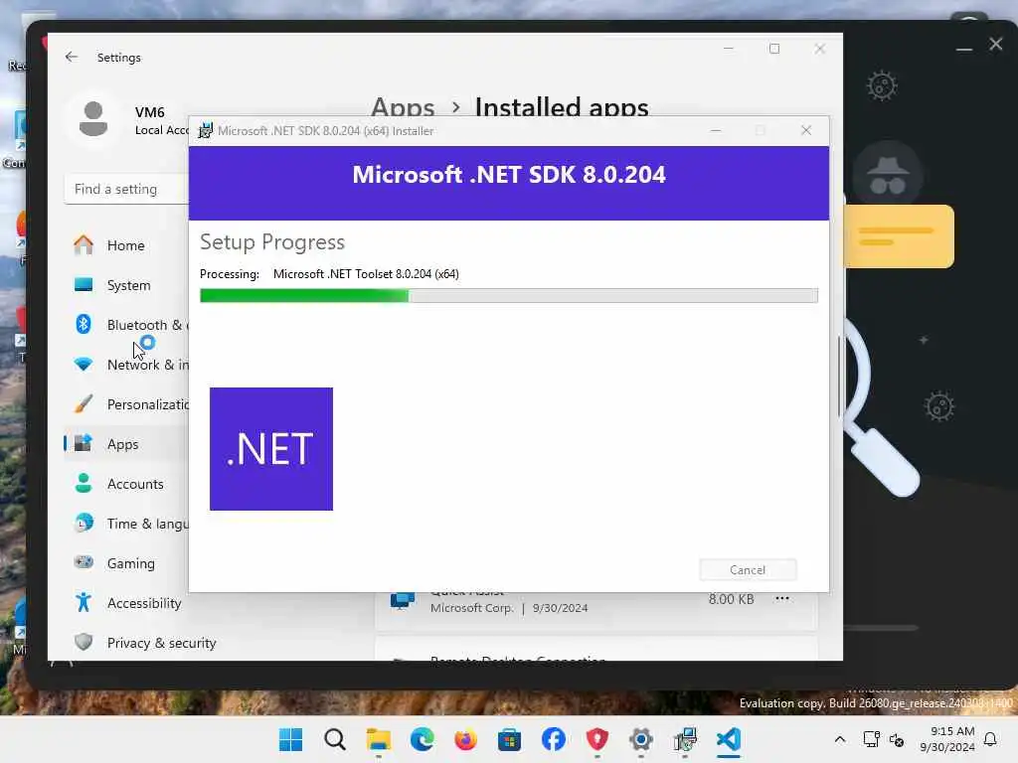Select Apps in Settings sidebar
This screenshot has width=1018, height=763.
126,444
